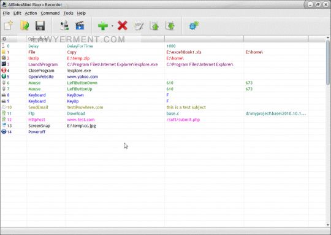331x235 pixels.
Task: Select the E:\temp.zip cell
Action: (x=78, y=58)
